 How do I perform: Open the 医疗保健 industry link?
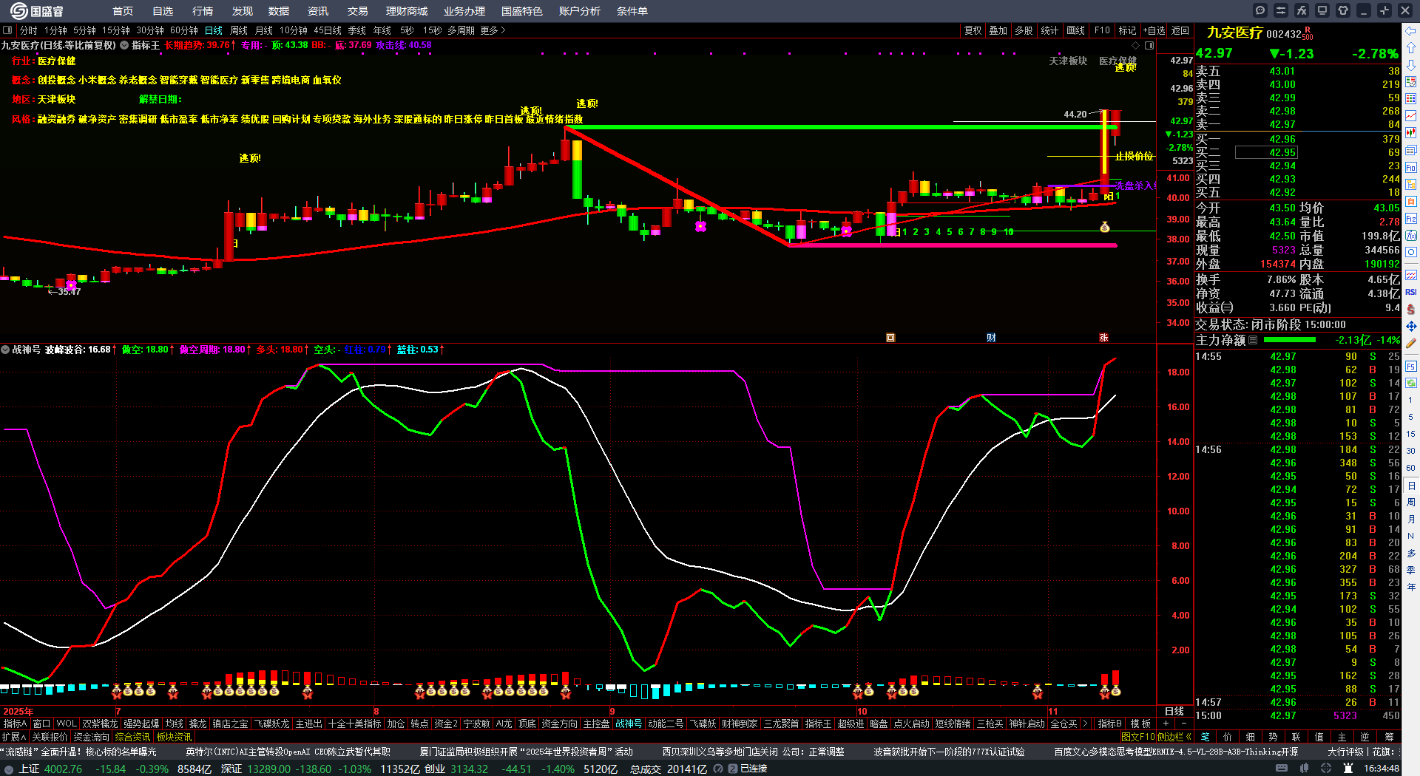coord(57,61)
